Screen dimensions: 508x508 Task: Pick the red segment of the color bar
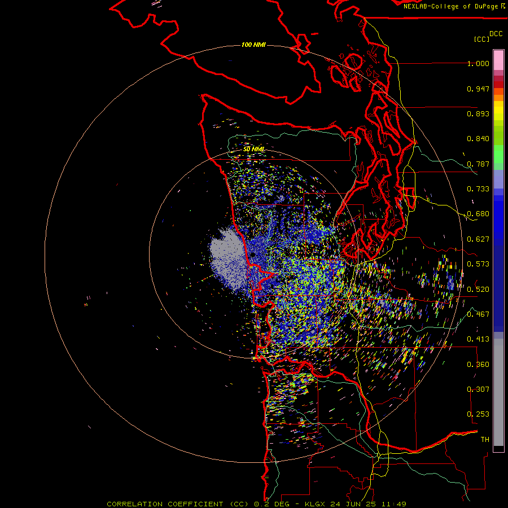tap(498, 84)
